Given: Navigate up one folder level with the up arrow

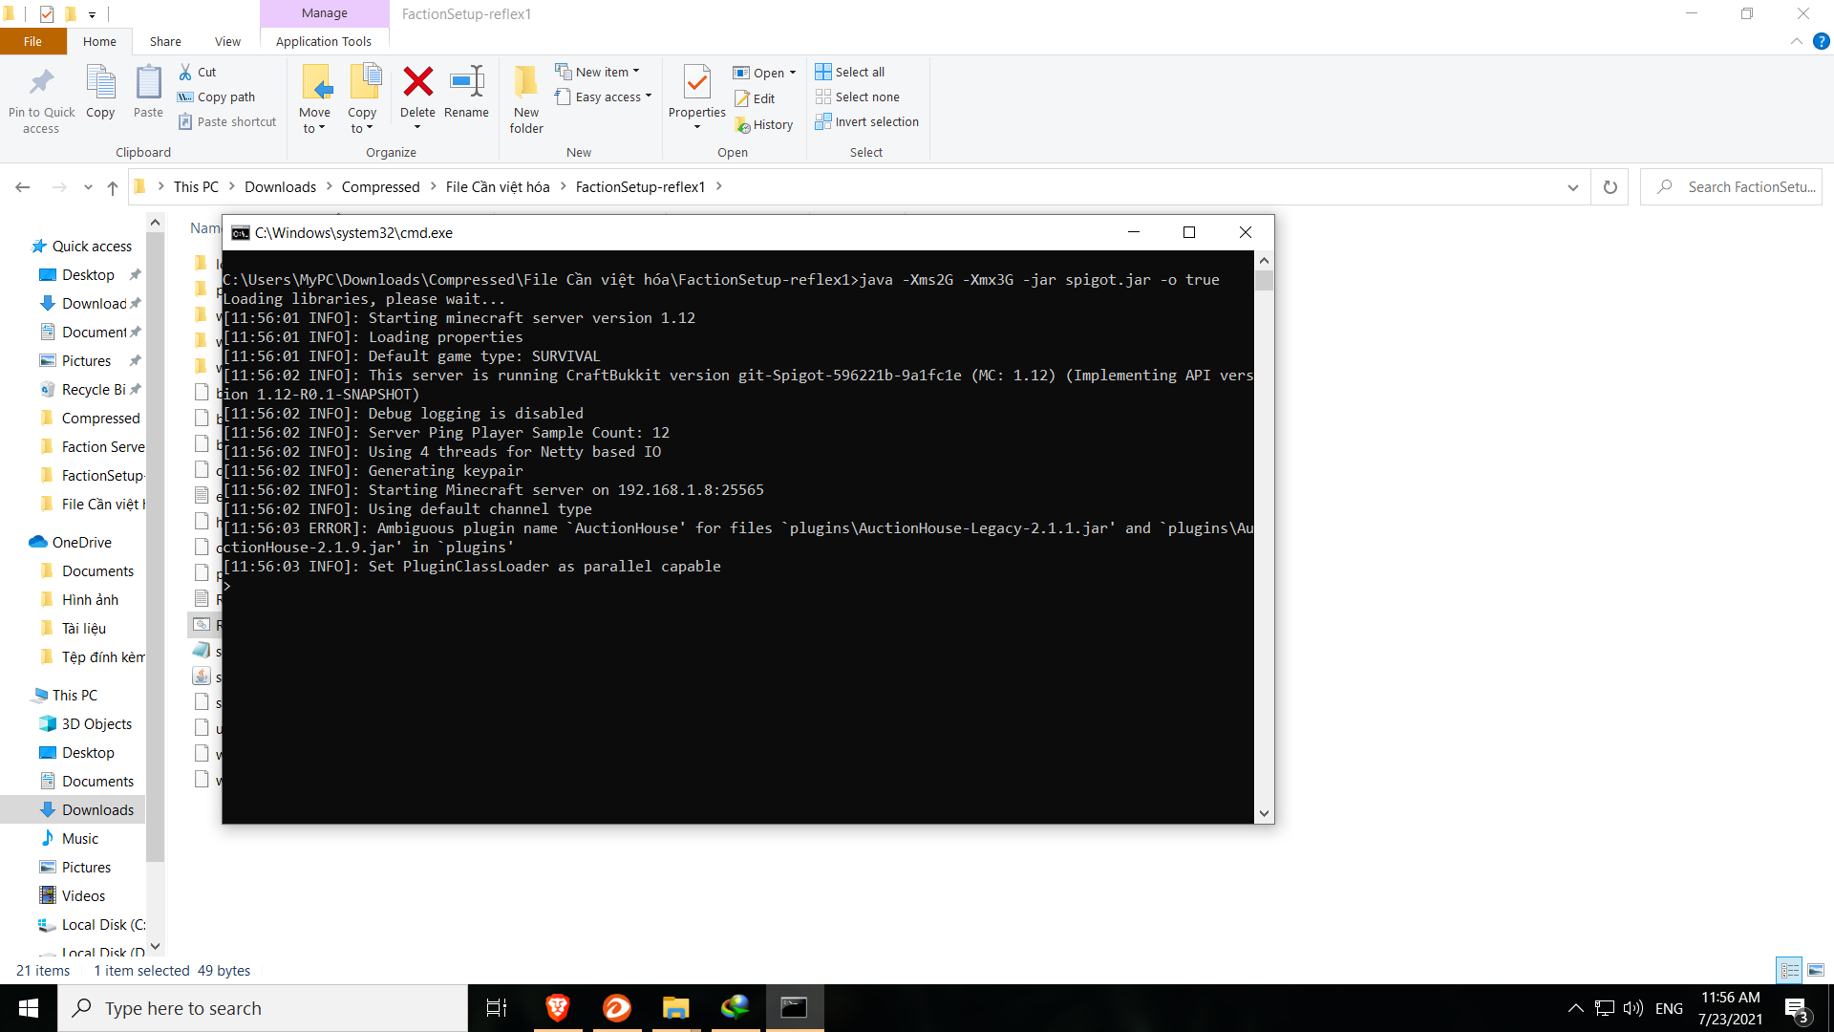Looking at the screenshot, I should tap(113, 187).
